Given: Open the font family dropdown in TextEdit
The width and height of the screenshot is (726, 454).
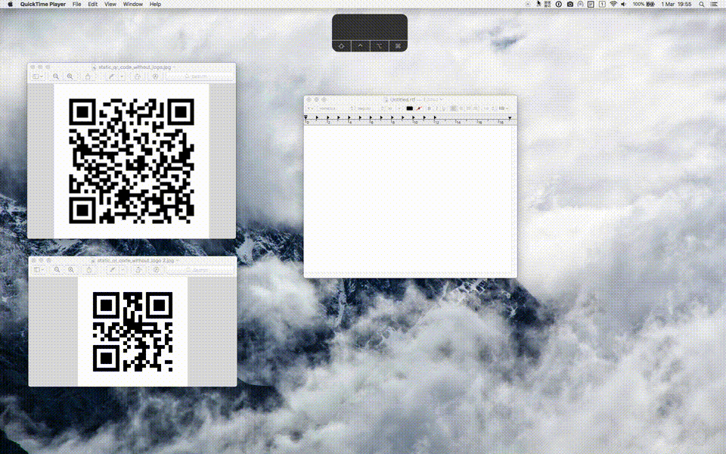Looking at the screenshot, I should pyautogui.click(x=336, y=108).
